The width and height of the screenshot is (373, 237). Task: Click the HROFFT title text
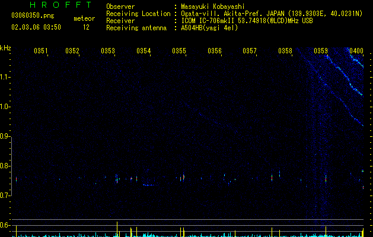point(60,5)
